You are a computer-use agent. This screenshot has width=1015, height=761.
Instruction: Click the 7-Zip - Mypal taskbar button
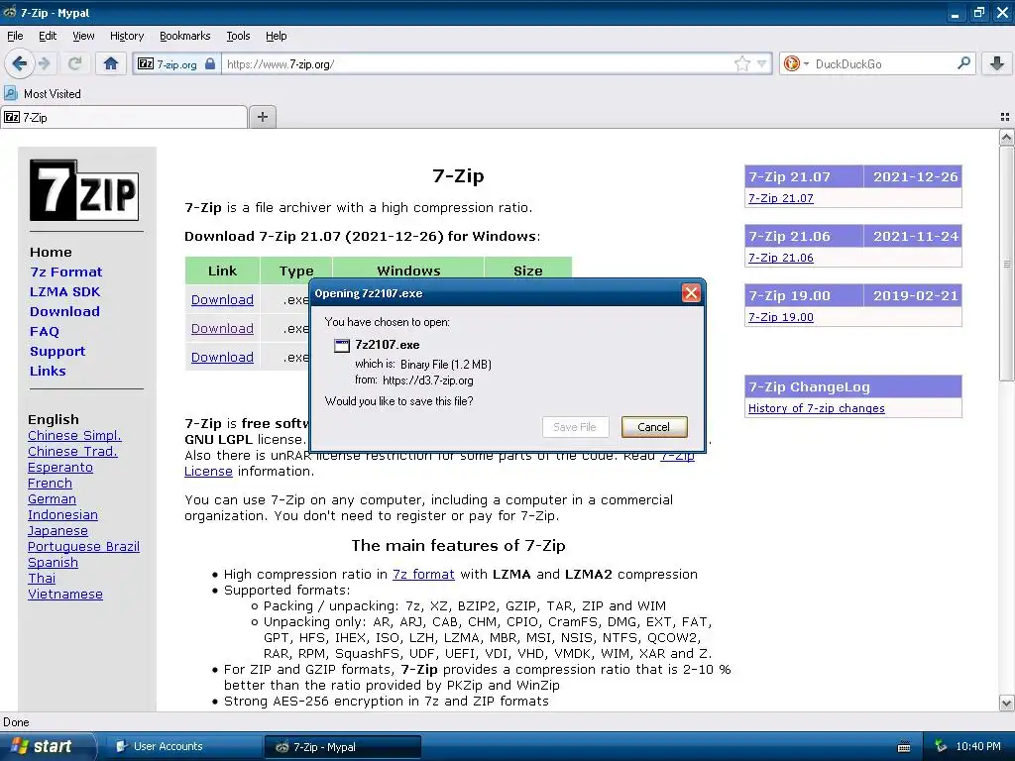click(342, 747)
